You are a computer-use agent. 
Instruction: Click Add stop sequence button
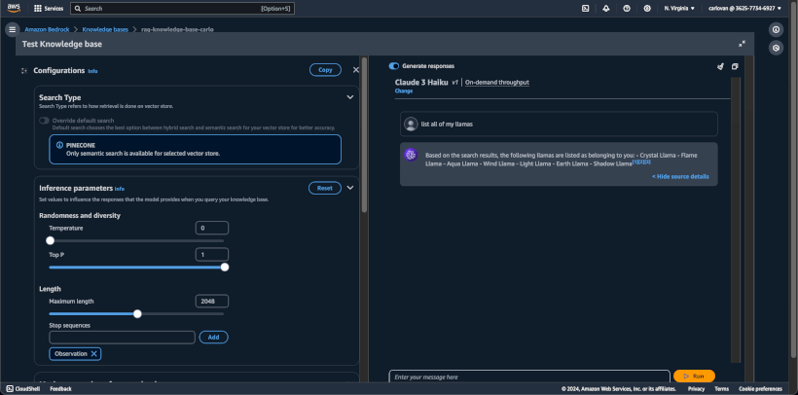214,337
